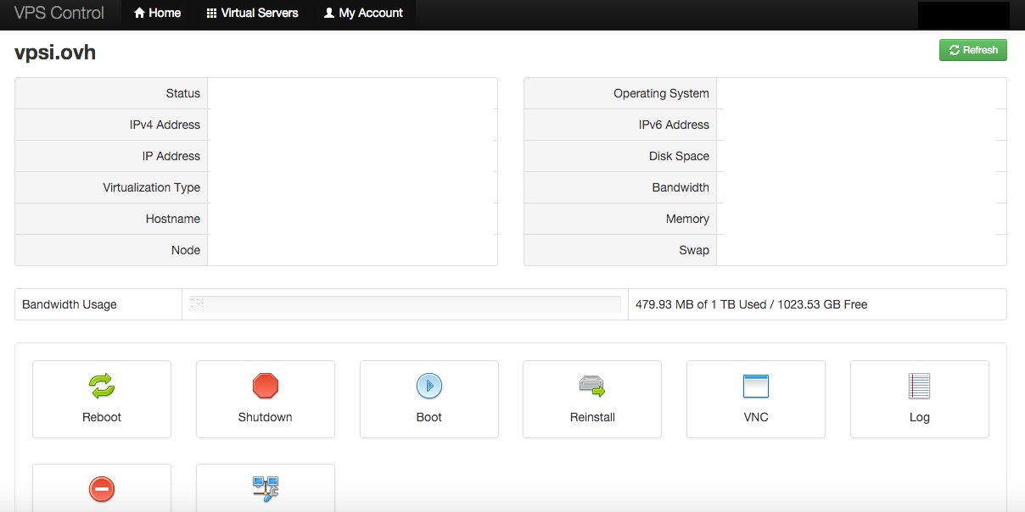The height and width of the screenshot is (512, 1025).
Task: Go to the Home menu item
Action: pos(158,14)
